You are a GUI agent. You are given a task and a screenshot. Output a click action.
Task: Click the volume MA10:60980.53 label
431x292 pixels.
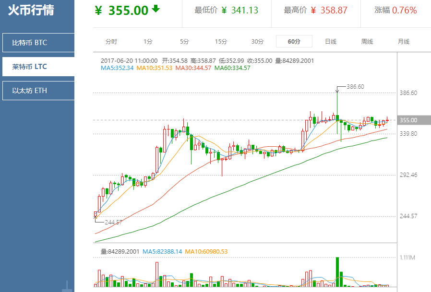(x=206, y=251)
